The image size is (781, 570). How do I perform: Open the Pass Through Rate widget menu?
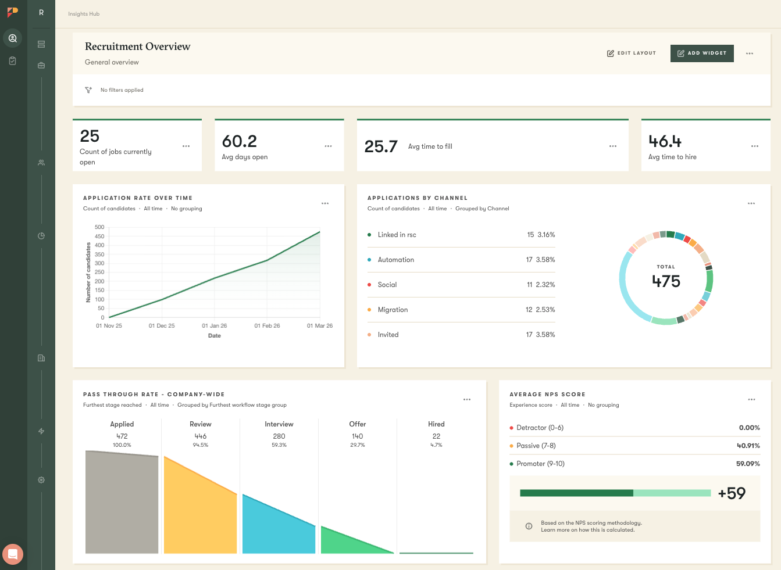tap(466, 399)
